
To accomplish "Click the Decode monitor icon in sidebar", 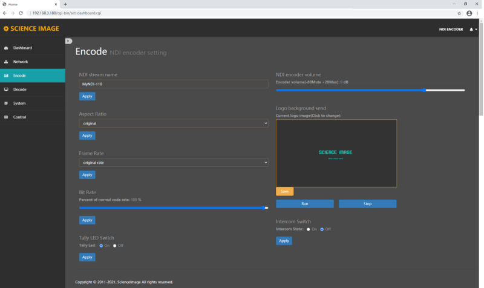I will [x=6, y=90].
